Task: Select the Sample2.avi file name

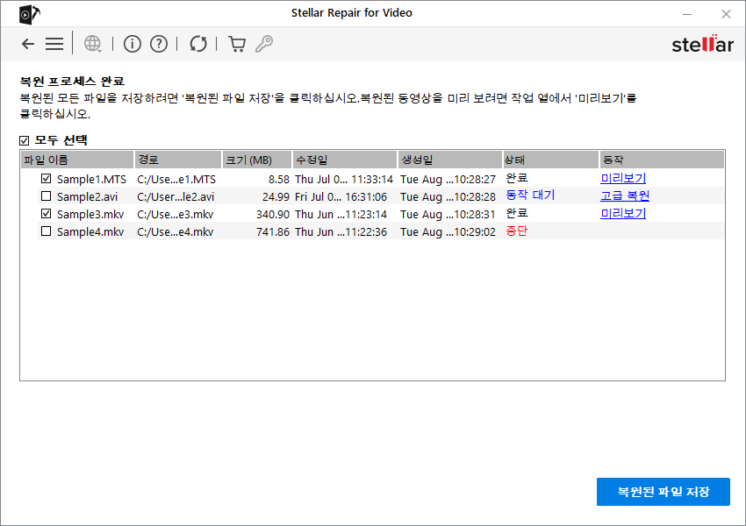Action: (87, 196)
